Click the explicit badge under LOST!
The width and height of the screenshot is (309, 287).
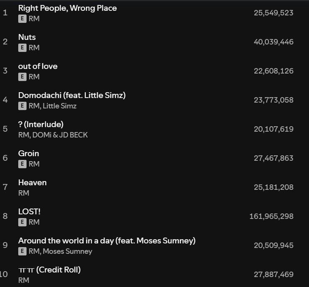pyautogui.click(x=22, y=222)
